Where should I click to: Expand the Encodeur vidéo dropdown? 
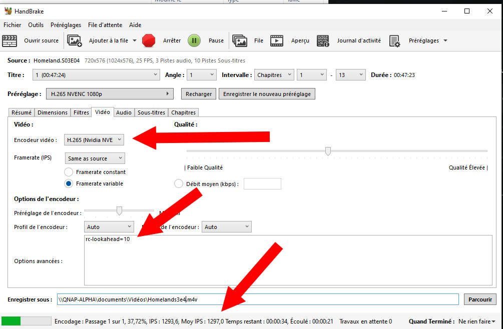pos(94,140)
